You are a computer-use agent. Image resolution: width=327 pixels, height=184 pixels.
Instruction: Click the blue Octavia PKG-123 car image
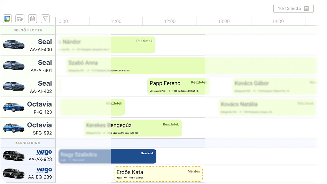[x=14, y=107]
